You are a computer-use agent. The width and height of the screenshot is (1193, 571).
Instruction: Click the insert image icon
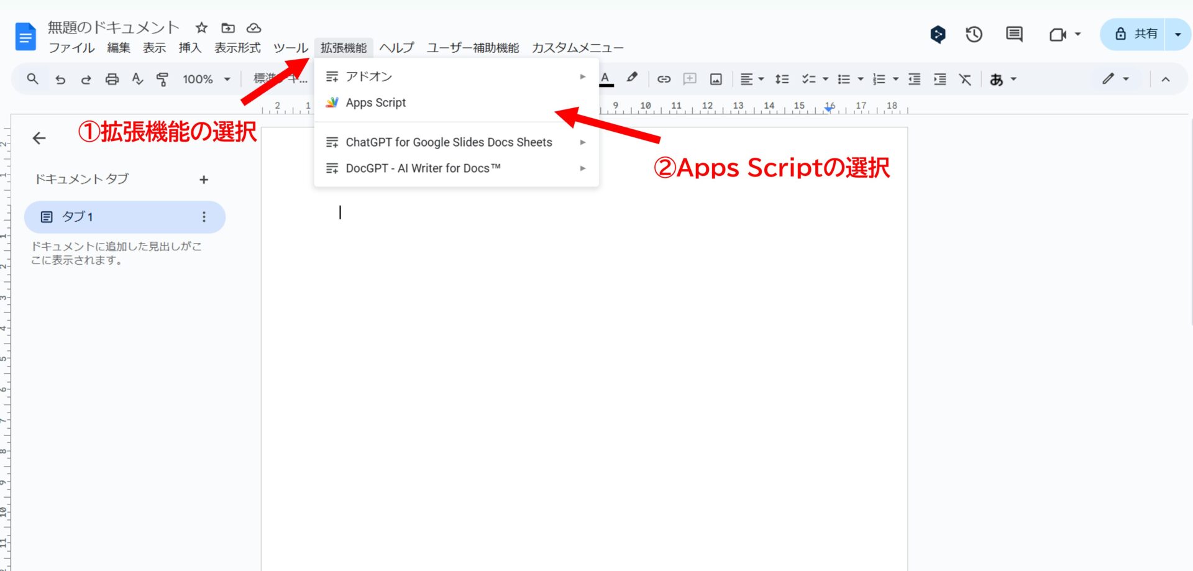(716, 79)
